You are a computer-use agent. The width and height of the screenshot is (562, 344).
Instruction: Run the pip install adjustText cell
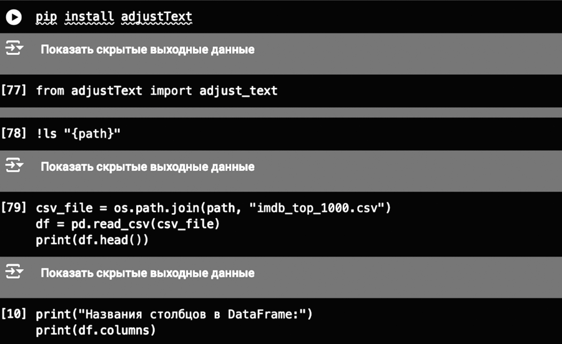[x=14, y=17]
